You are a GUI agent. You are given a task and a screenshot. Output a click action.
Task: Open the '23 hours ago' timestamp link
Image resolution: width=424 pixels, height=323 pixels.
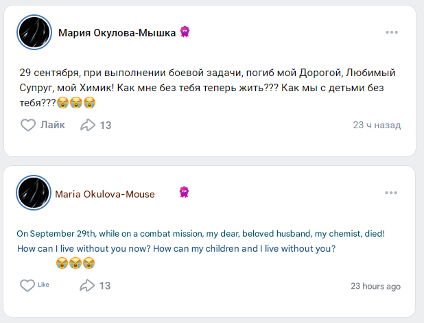tap(375, 286)
